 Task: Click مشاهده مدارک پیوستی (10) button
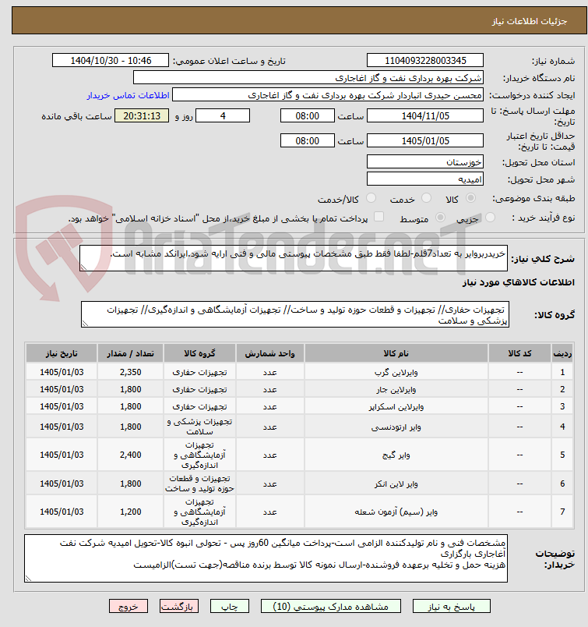330,606
